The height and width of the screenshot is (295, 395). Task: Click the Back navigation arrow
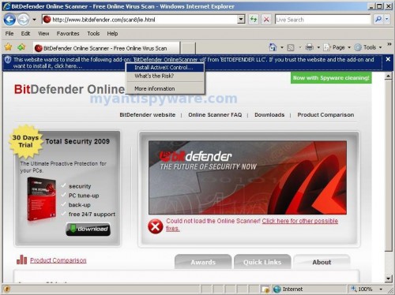coord(9,20)
